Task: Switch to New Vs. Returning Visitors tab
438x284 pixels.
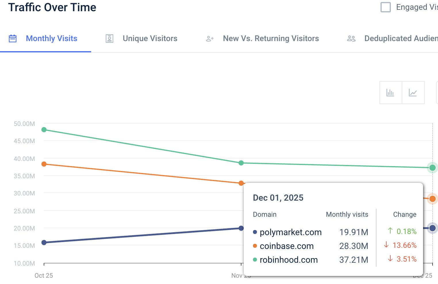Action: click(271, 39)
